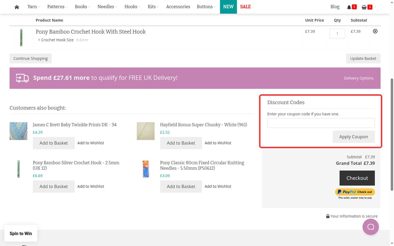Image resolution: width=394 pixels, height=246 pixels.
Task: View Hayfield Bonus Super Chunky thumbnail
Action: 146,131
